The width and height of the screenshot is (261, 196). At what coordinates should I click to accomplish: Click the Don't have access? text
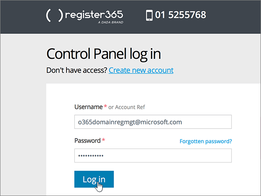tap(77, 70)
